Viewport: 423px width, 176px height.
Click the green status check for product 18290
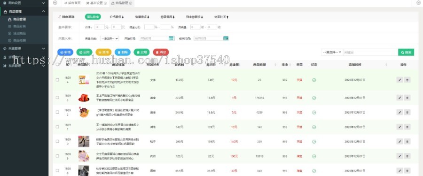click(x=314, y=141)
